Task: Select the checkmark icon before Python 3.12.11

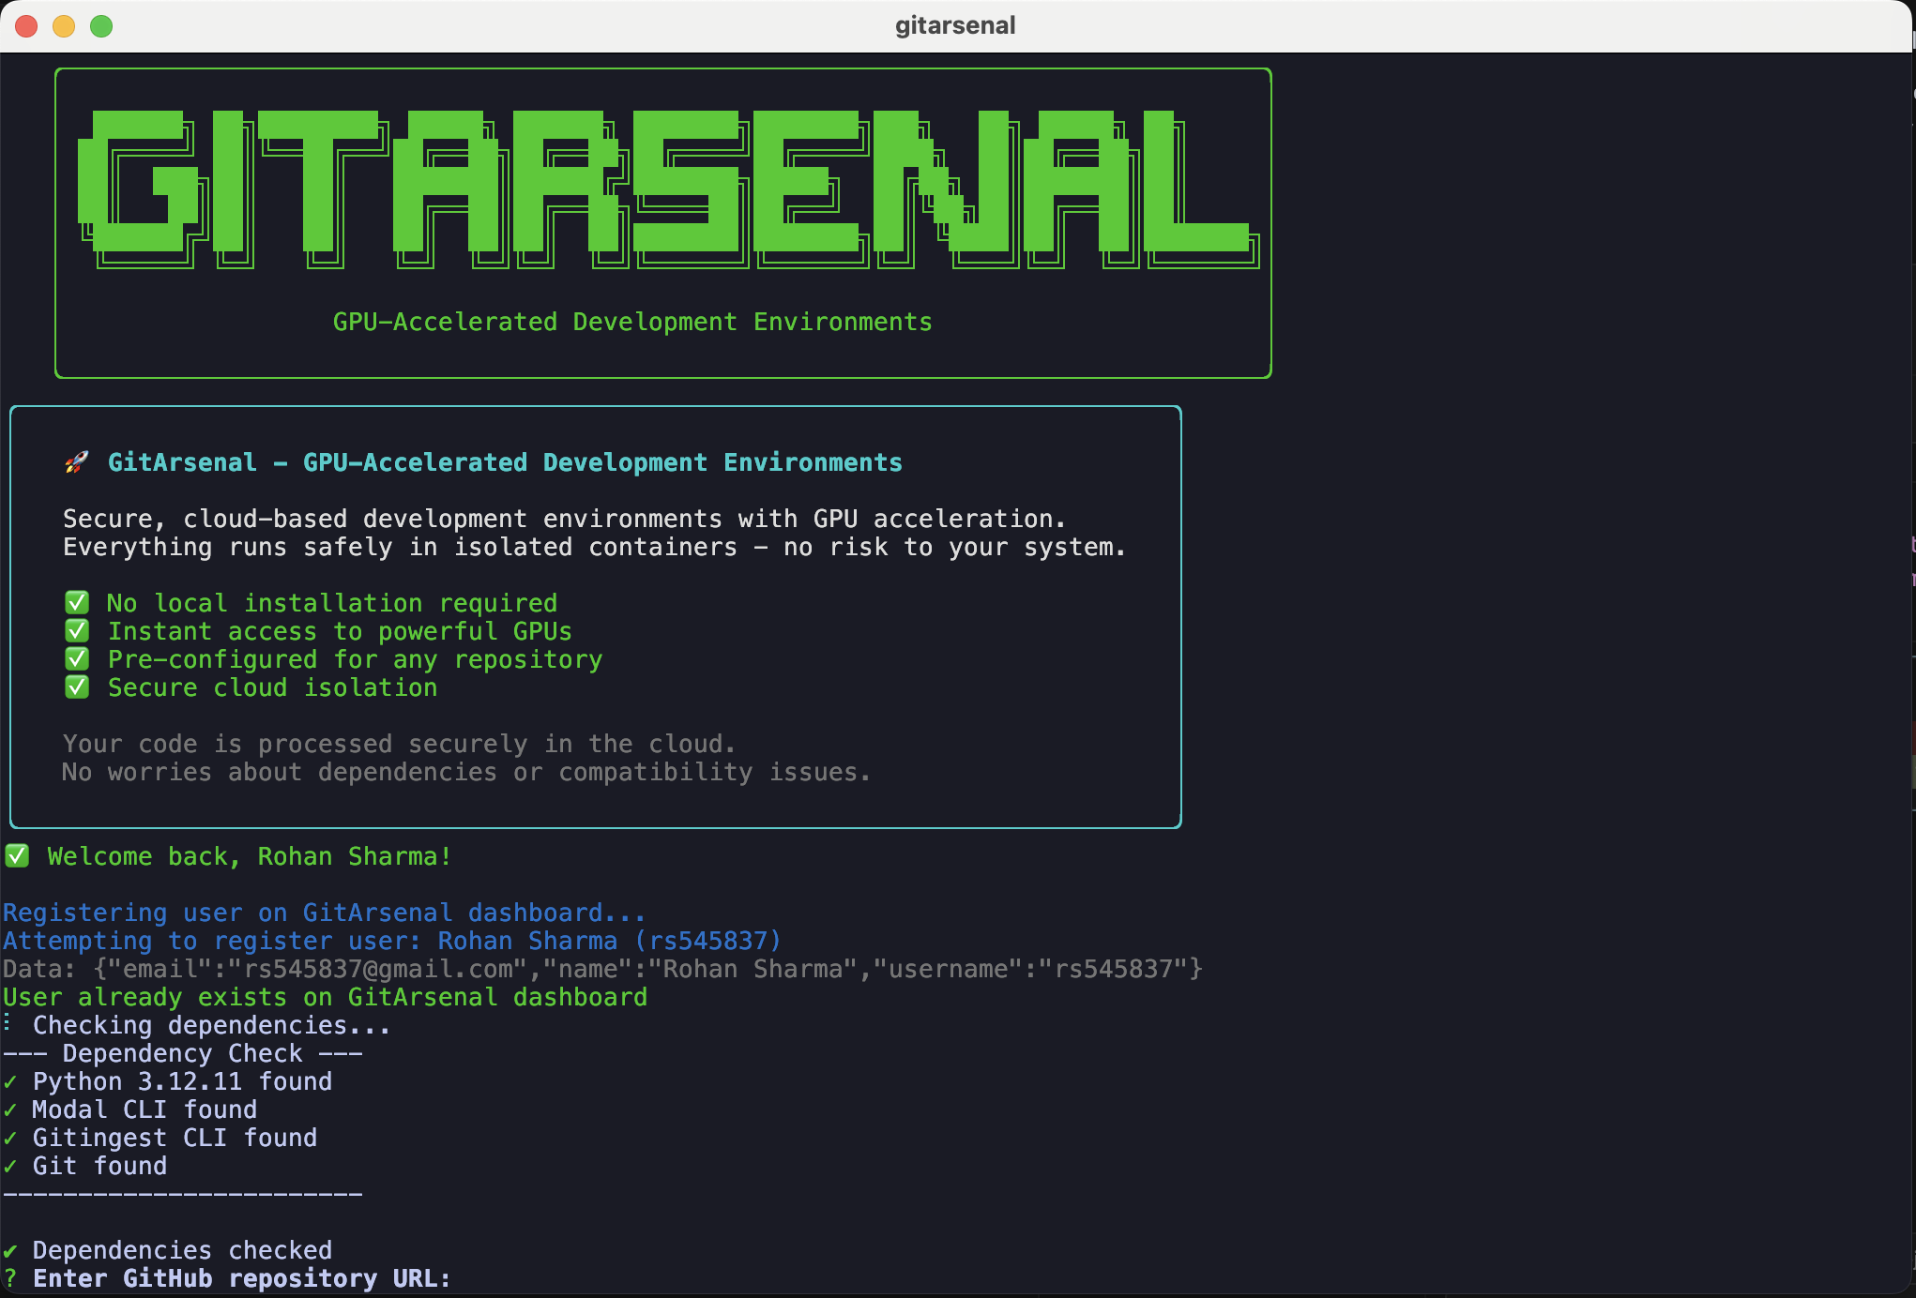Action: (11, 1081)
